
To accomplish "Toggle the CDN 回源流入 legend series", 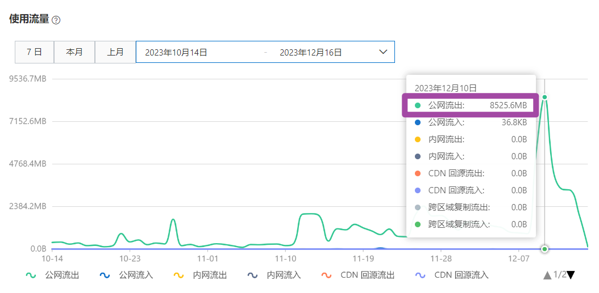I will 452,275.
